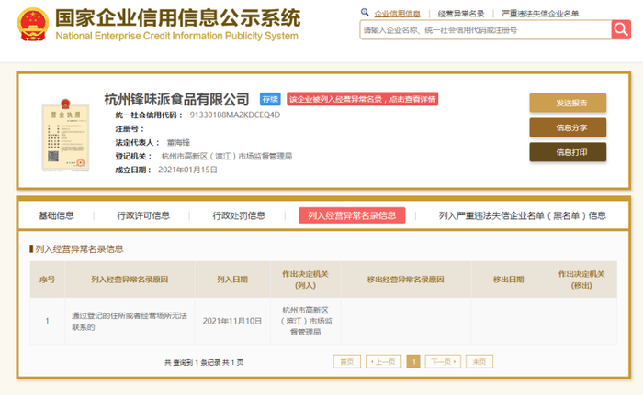Viewport: 643px width, 395px height.
Task: Click the 列入日期 column header
Action: point(232,280)
